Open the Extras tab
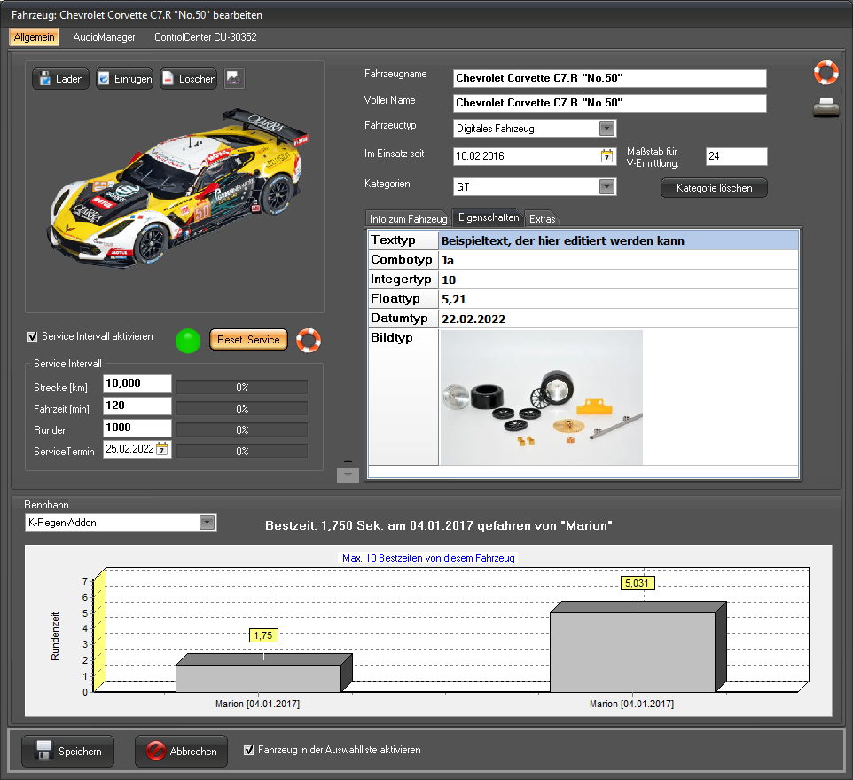 542,218
